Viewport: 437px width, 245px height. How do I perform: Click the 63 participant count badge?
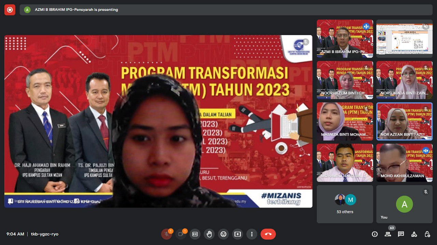(x=392, y=228)
